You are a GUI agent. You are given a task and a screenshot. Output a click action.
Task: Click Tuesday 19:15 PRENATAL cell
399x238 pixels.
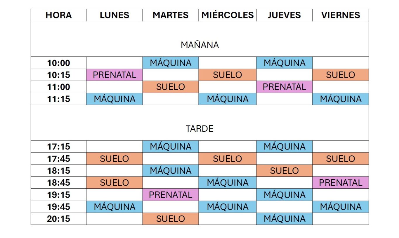tap(171, 194)
